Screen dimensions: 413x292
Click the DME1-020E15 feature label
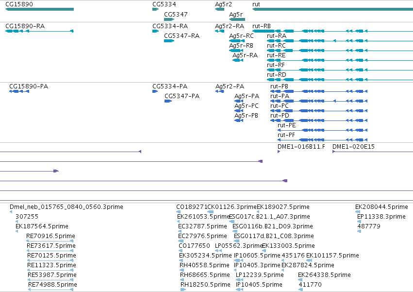click(353, 147)
